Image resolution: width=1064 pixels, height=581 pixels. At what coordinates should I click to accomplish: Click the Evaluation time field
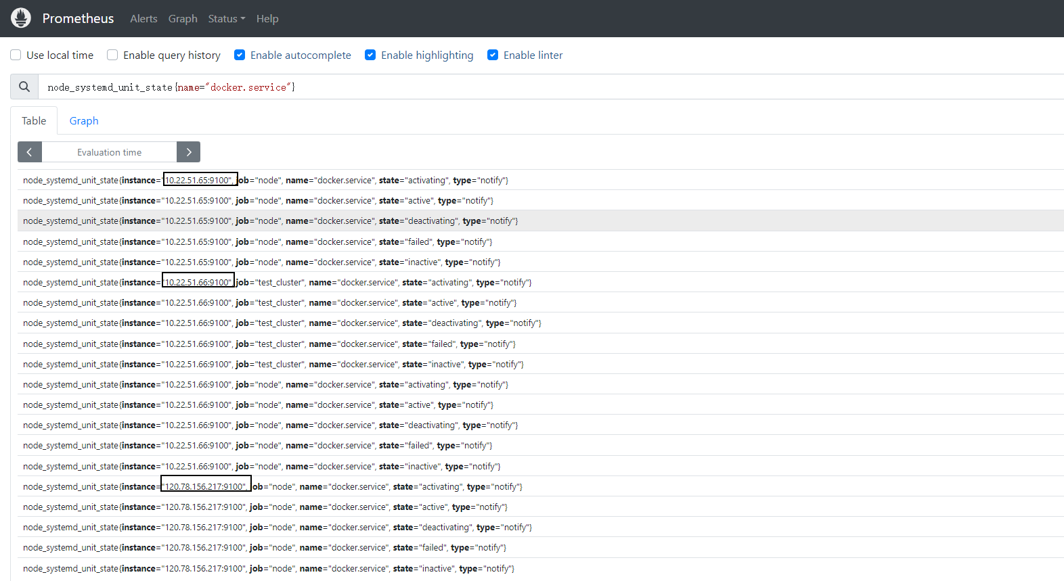tap(109, 152)
